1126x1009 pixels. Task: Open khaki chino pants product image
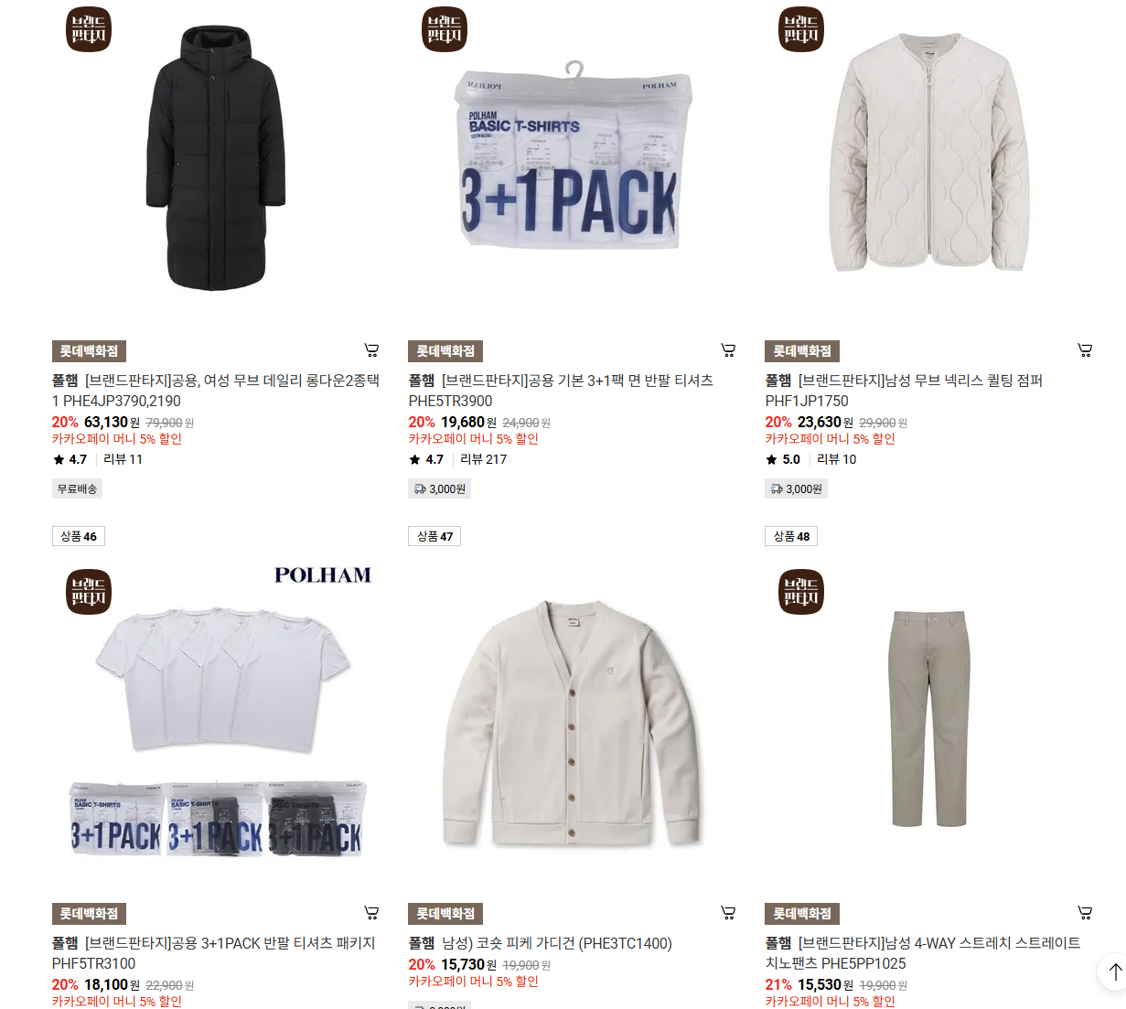tap(929, 720)
